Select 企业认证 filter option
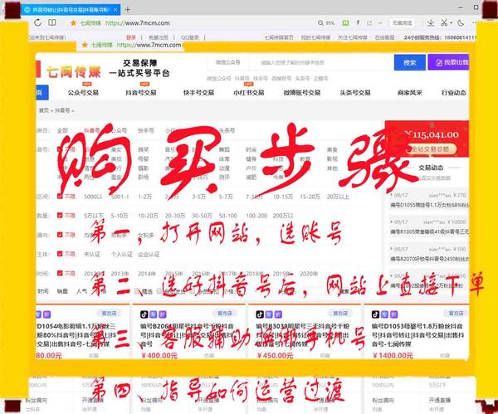The height and width of the screenshot is (414, 498). (149, 255)
